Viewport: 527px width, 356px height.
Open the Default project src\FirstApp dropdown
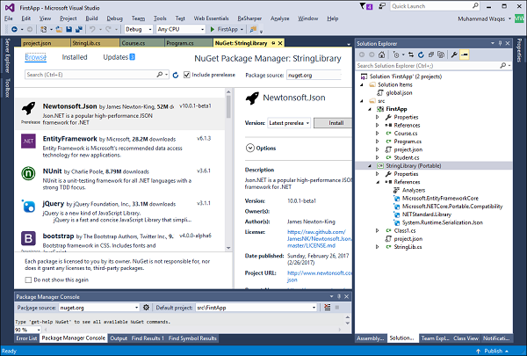click(x=256, y=308)
